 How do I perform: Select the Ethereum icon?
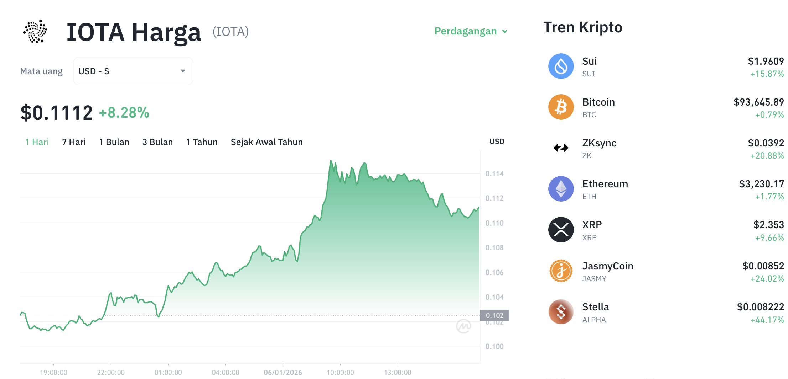(x=561, y=189)
